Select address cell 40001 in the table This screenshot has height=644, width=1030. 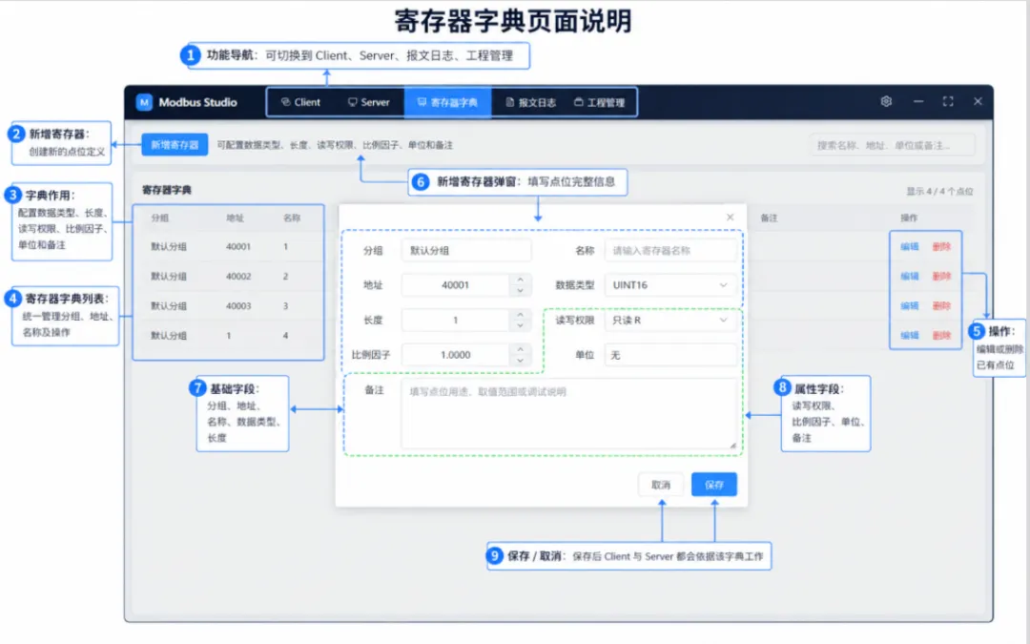(238, 246)
